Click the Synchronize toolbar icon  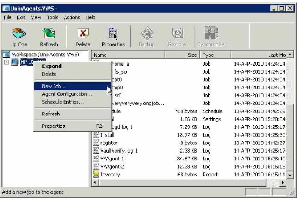pos(211,33)
